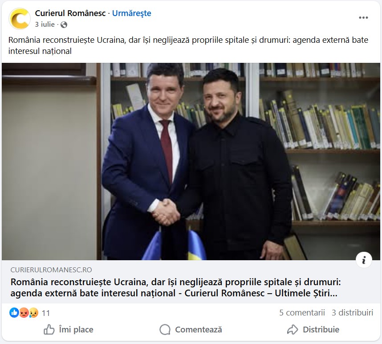Image resolution: width=382 pixels, height=344 pixels.
Task: Expand the 5 comentarii comments list
Action: click(302, 312)
